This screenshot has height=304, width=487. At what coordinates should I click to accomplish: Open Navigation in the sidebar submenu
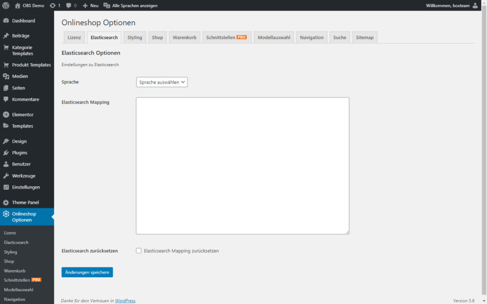click(x=15, y=299)
